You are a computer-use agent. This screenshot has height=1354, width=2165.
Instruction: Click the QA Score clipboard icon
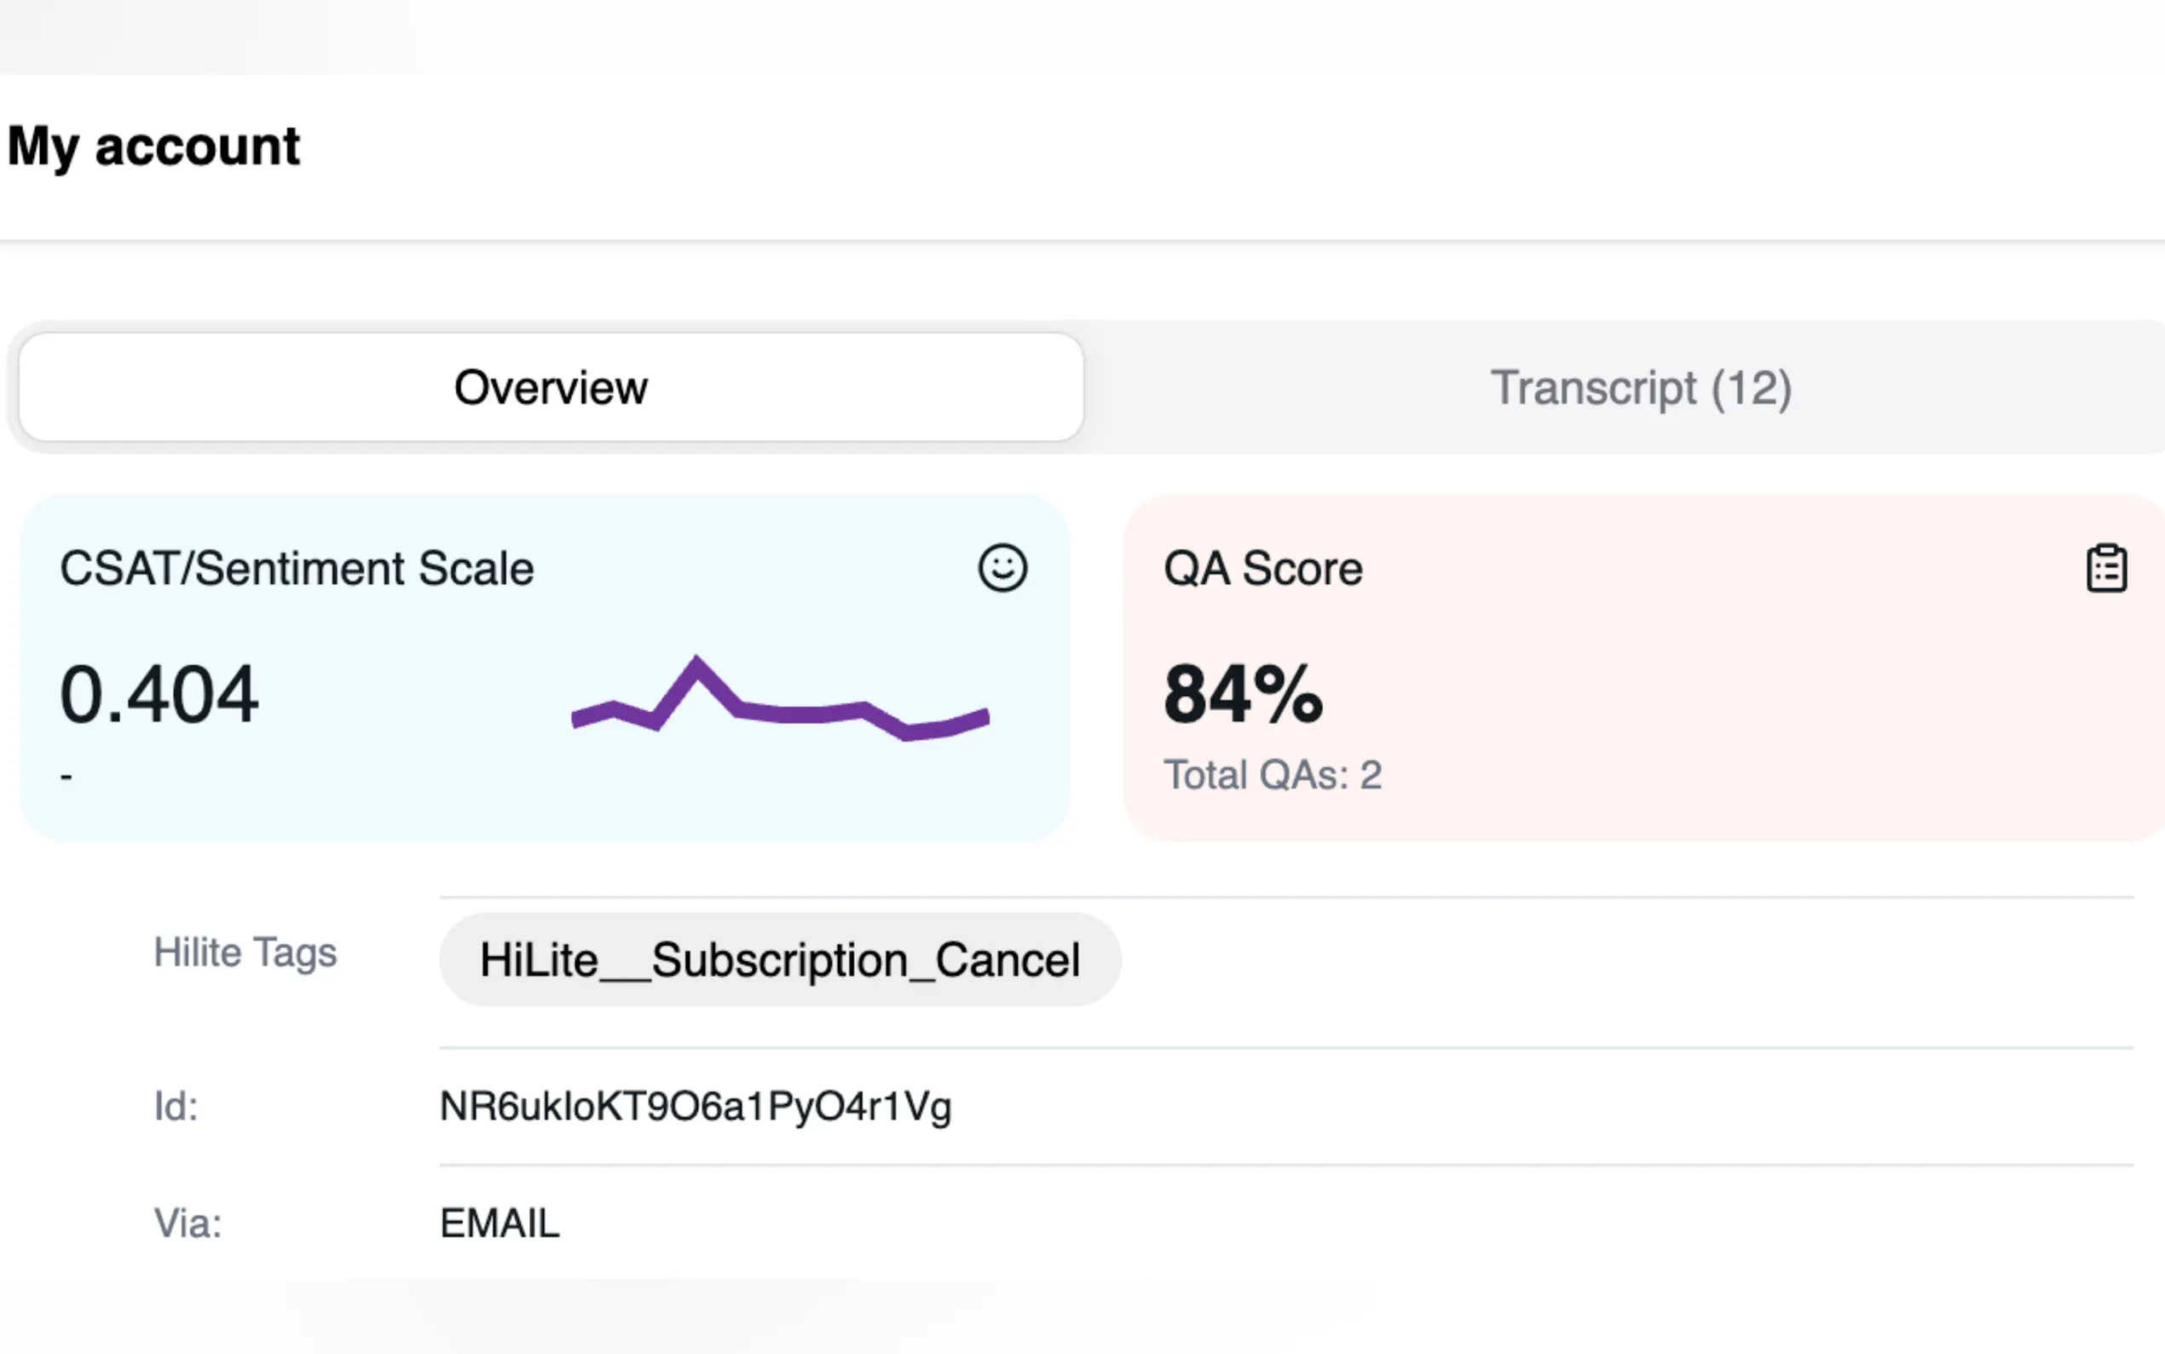[x=2106, y=569]
